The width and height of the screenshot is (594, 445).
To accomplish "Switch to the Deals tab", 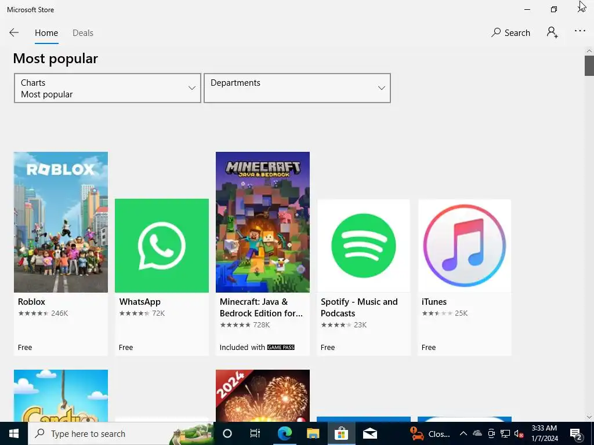I will click(82, 33).
